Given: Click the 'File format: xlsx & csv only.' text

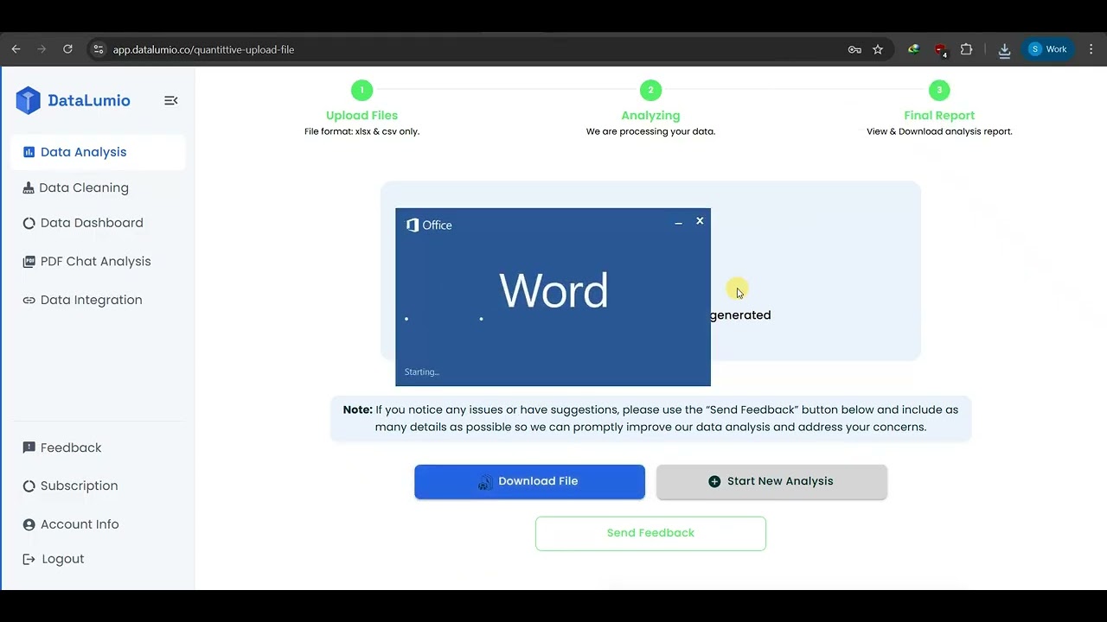Looking at the screenshot, I should 362,131.
